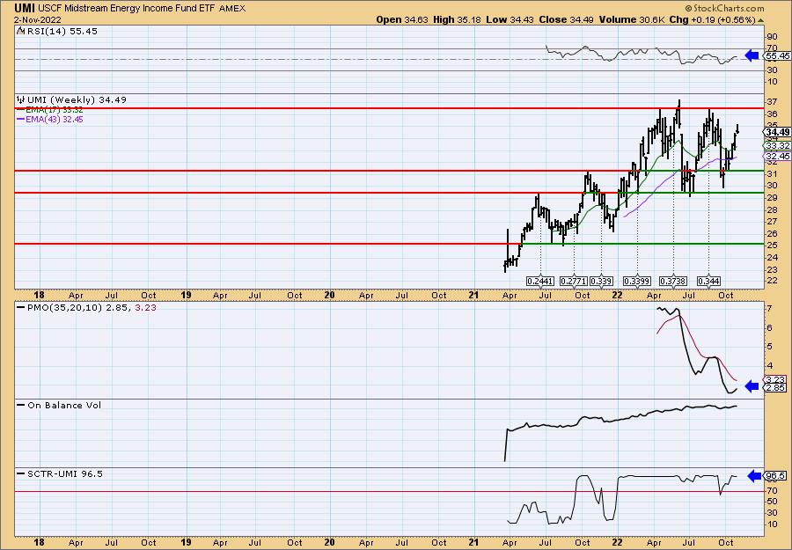Image resolution: width=792 pixels, height=550 pixels.
Task: Select the USCF Midstream Energy Income Fund ETF title
Action: 127,8
